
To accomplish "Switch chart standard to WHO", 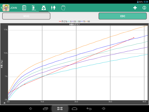I will click(x=26, y=16).
